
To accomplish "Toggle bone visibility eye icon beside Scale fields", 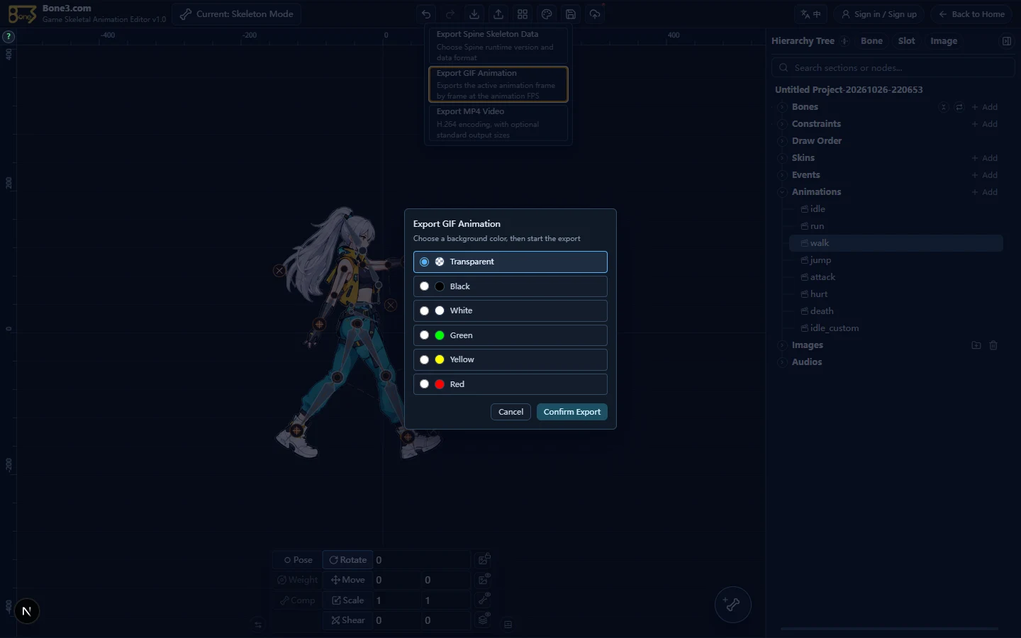I will pos(484,600).
